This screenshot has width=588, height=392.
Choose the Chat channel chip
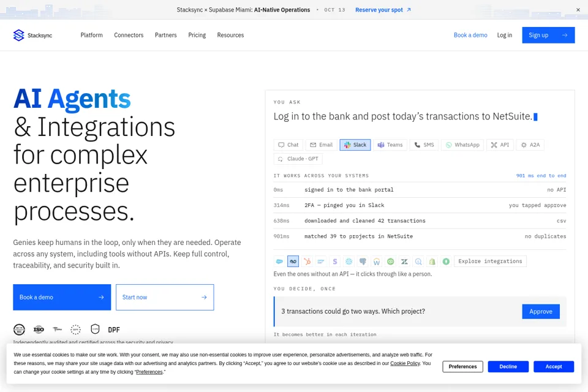(288, 145)
